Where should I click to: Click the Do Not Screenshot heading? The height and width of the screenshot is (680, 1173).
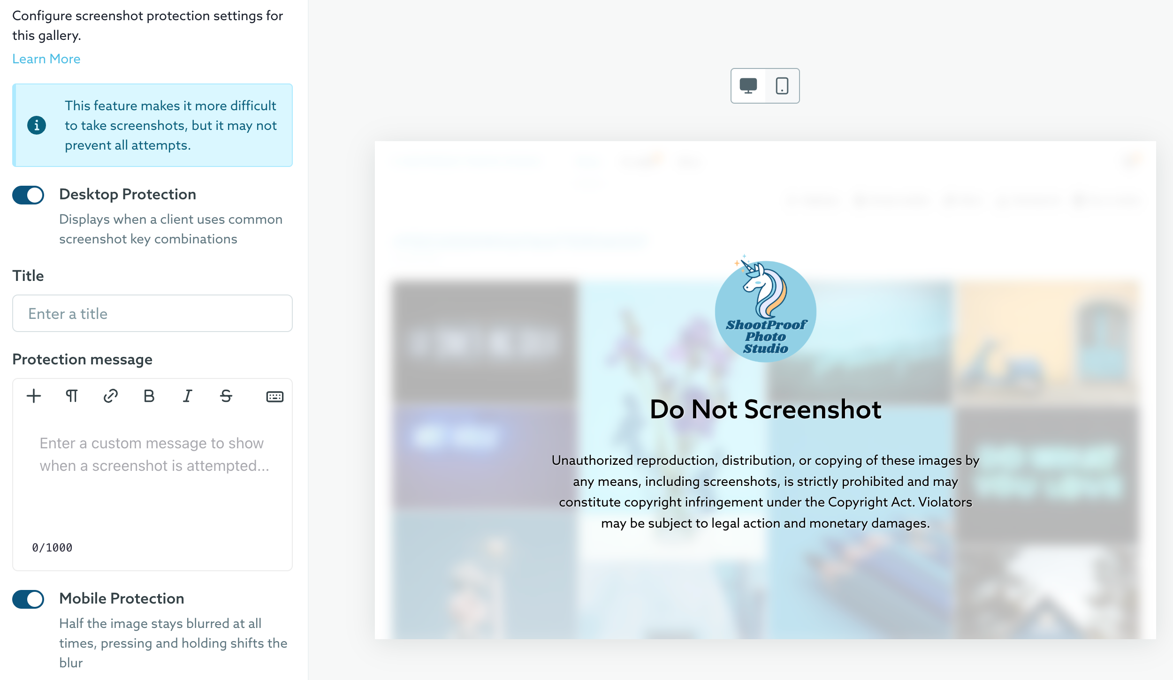click(765, 409)
